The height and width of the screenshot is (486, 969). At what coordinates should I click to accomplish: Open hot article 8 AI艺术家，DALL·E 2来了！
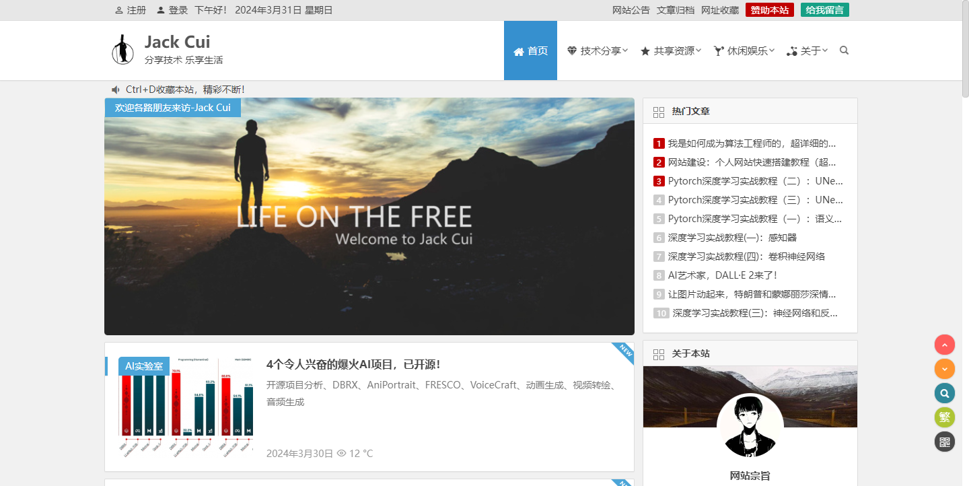click(x=723, y=275)
